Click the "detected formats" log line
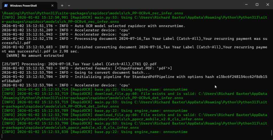Image resolution: width=273 pixels, height=140 pixels. click(87, 68)
